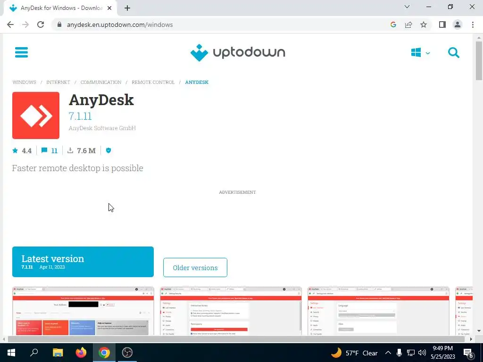
Task: Go to the INTERNET breadcrumb
Action: tap(58, 82)
